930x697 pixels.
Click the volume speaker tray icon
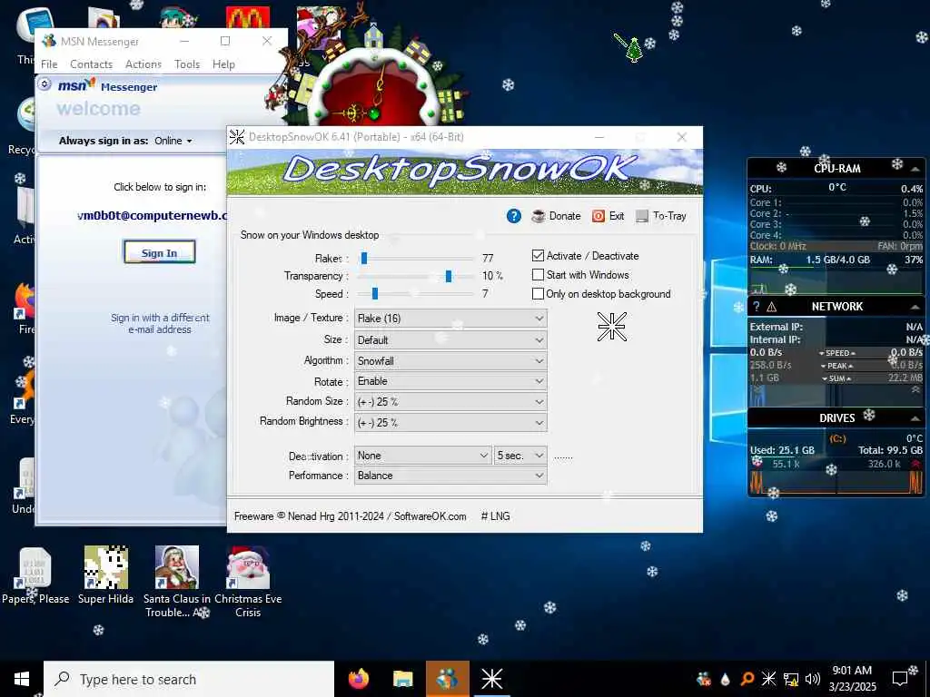tap(813, 679)
